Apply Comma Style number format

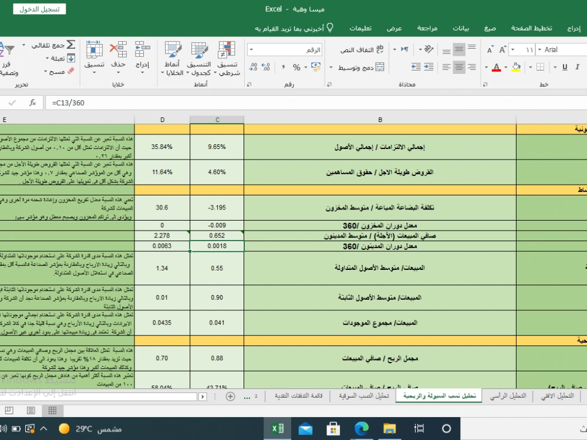(x=283, y=67)
